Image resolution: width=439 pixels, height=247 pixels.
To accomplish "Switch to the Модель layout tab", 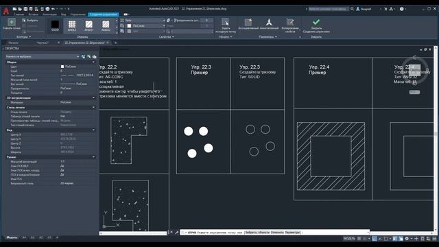I will point(12,237).
